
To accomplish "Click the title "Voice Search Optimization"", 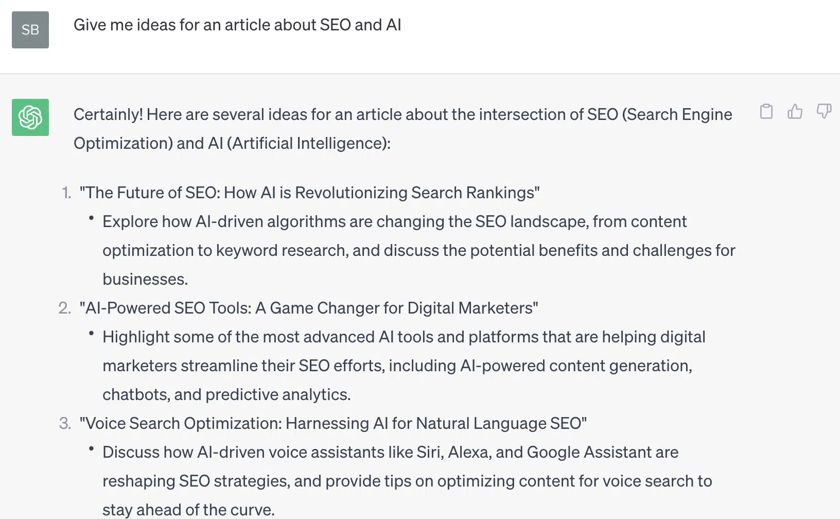I will (x=333, y=423).
